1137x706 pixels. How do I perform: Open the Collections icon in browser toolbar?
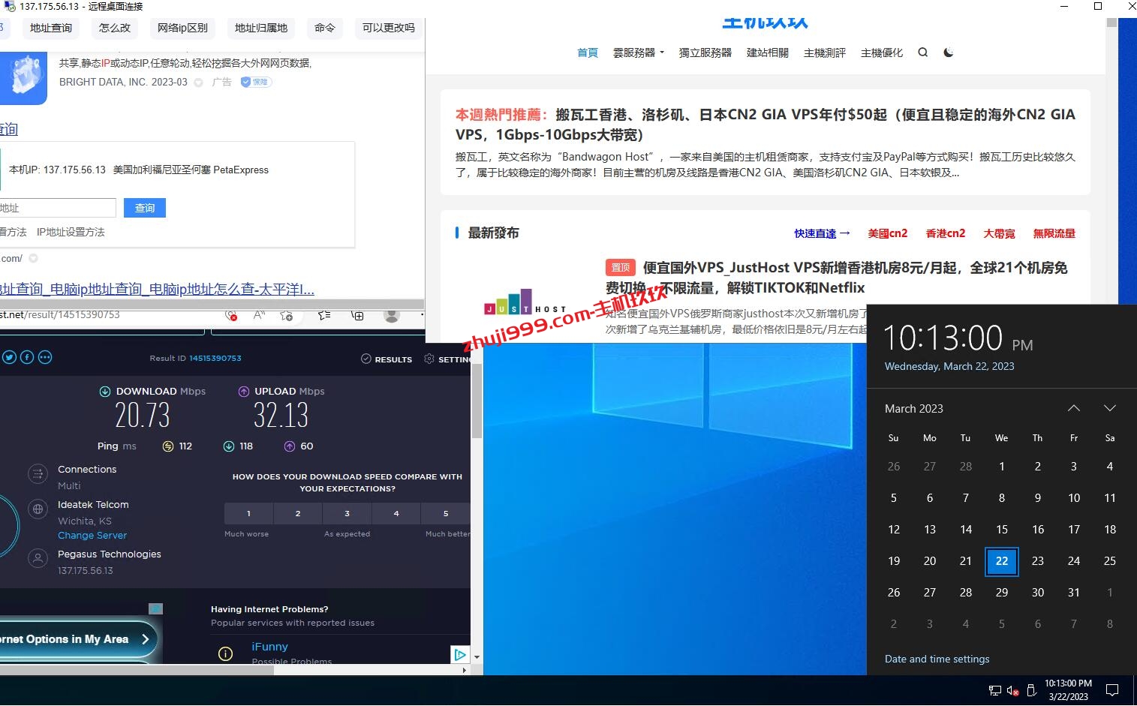pyautogui.click(x=358, y=315)
